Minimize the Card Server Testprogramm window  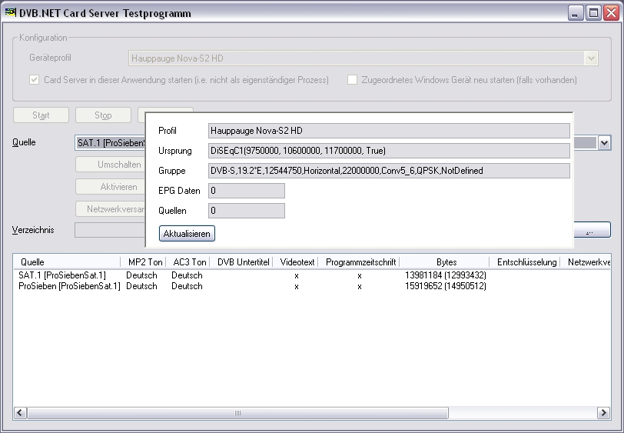click(576, 13)
